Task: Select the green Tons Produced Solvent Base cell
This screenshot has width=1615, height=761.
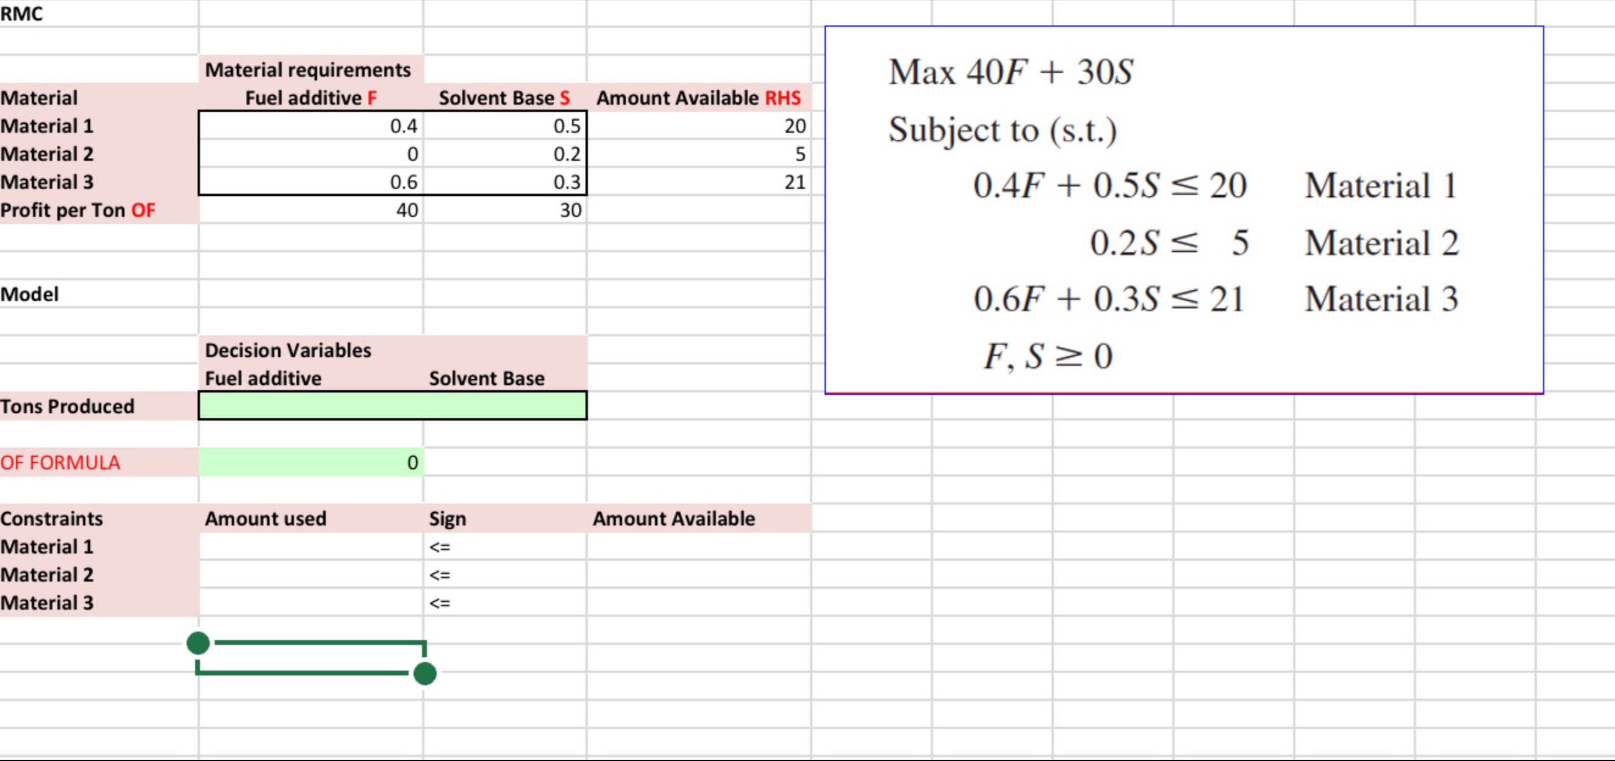Action: click(506, 406)
